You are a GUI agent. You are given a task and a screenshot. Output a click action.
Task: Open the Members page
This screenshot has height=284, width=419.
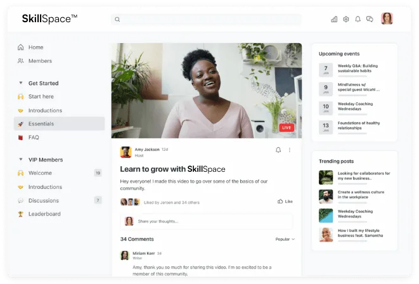pos(40,61)
